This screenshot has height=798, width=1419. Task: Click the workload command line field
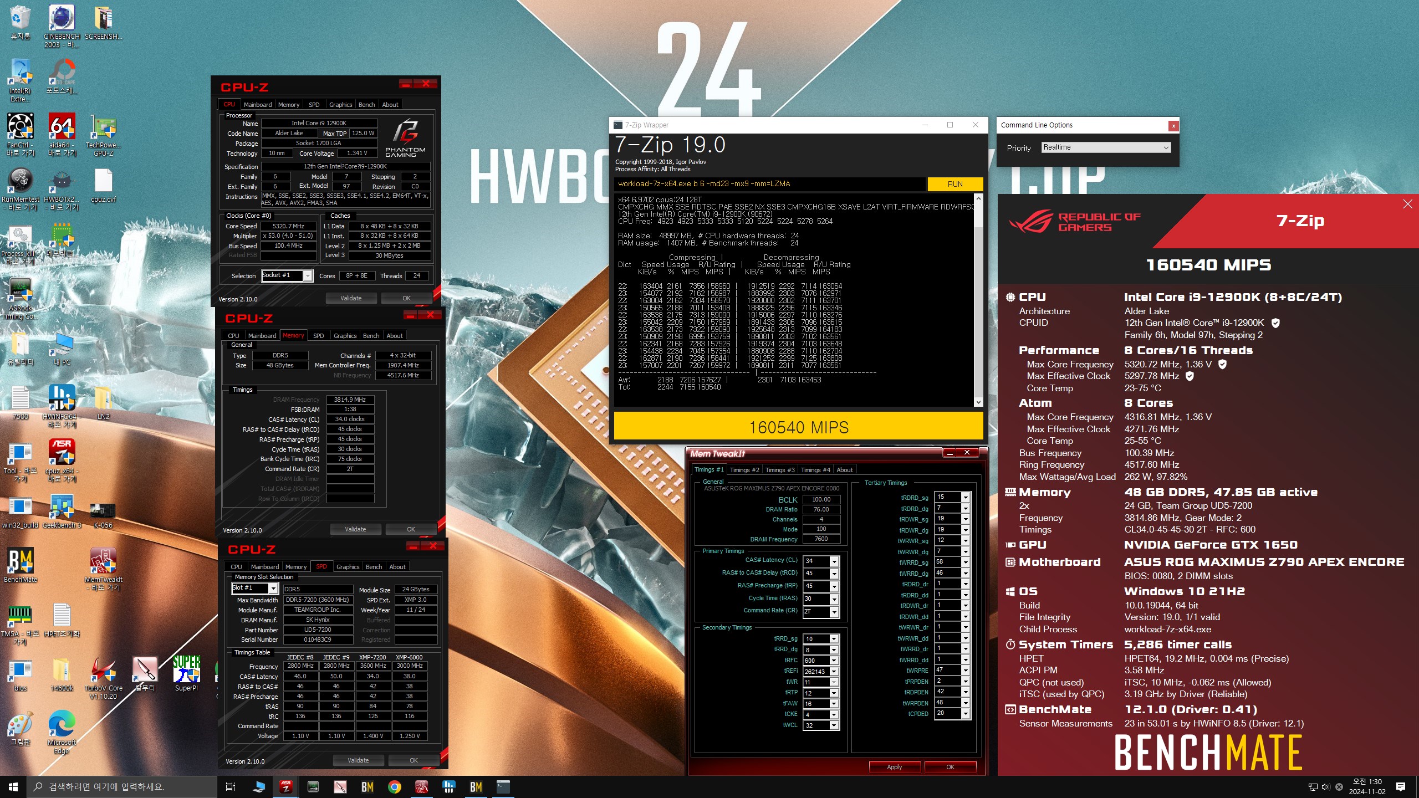click(769, 184)
